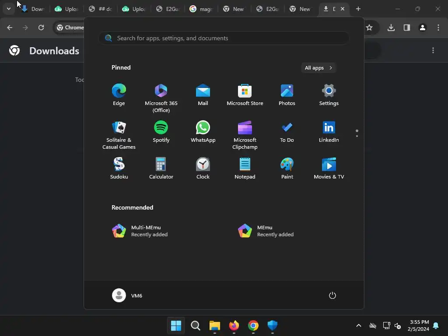This screenshot has height=336, width=448.
Task: Open Chrome tab search dropdown
Action: [9, 9]
